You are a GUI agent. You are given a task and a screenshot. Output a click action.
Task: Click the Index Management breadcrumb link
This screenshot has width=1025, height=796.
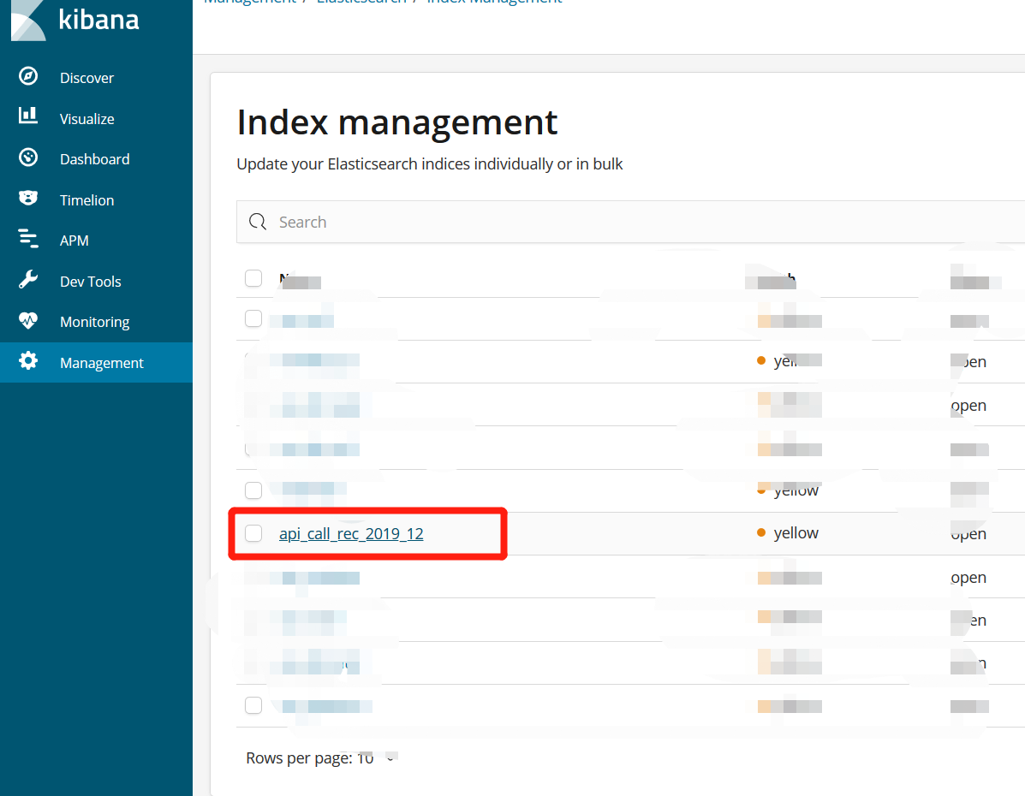[x=494, y=3]
